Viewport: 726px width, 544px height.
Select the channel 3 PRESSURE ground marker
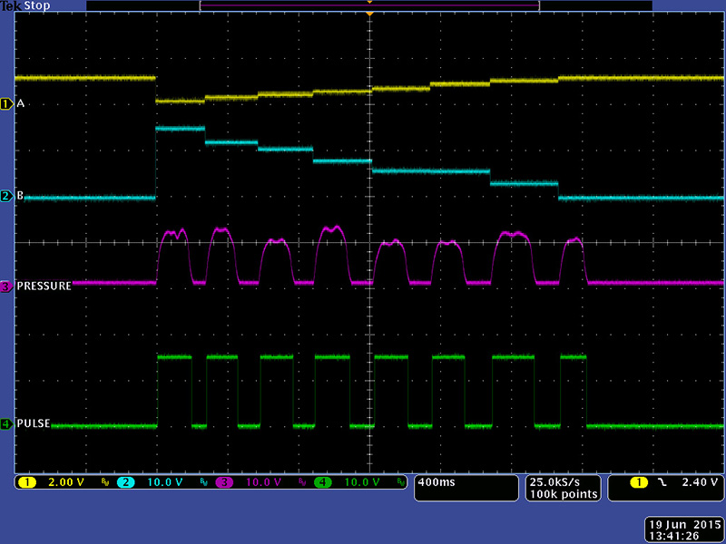tap(7, 287)
